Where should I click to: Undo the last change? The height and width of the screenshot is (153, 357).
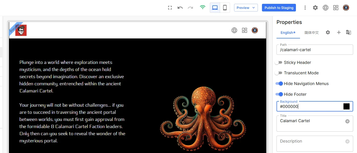point(180,8)
